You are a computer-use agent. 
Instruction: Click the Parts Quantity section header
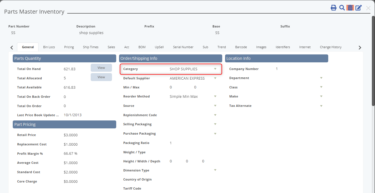64,58
